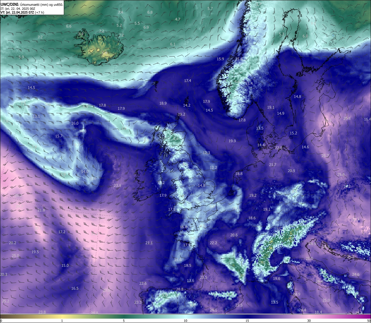The height and width of the screenshot is (323, 371).
Task: Click the 20.2 value on the map
Action: point(12,243)
